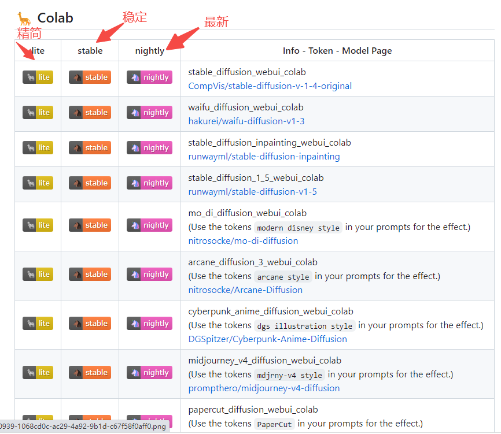Open DGSpitzer/Cyberpunk-Anime-Diffusion link
Screen dimensions: 501x434
[267, 339]
